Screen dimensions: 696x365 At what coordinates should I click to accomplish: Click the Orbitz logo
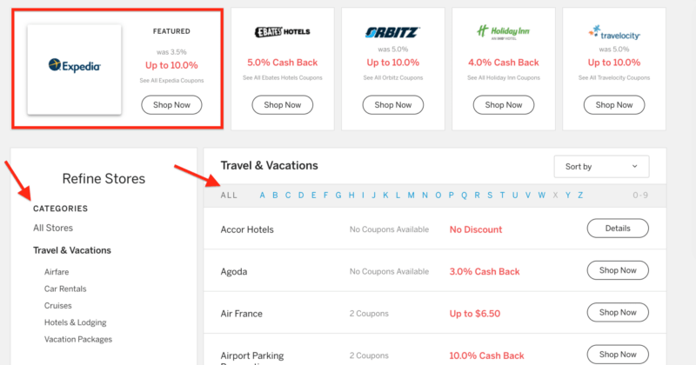tap(393, 32)
